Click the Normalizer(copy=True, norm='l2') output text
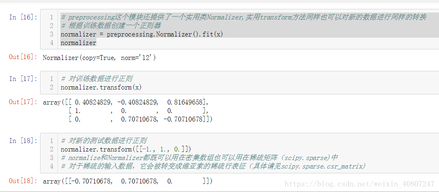The image size is (439, 192). 99,58
